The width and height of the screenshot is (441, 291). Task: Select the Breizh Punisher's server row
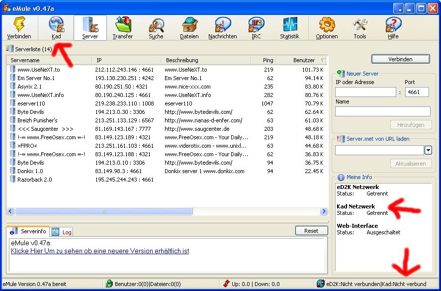(x=167, y=120)
